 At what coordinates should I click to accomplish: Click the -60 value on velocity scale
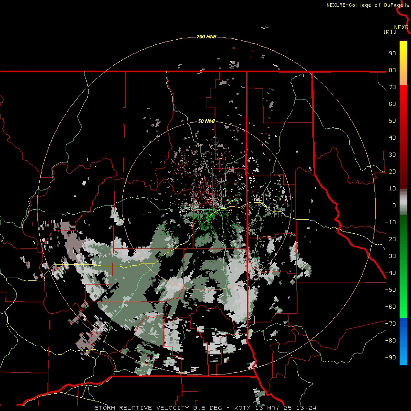click(390, 307)
